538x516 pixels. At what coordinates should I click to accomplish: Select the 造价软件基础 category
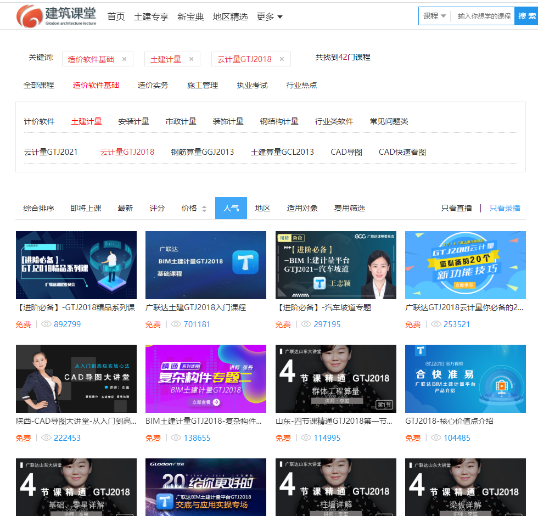96,85
